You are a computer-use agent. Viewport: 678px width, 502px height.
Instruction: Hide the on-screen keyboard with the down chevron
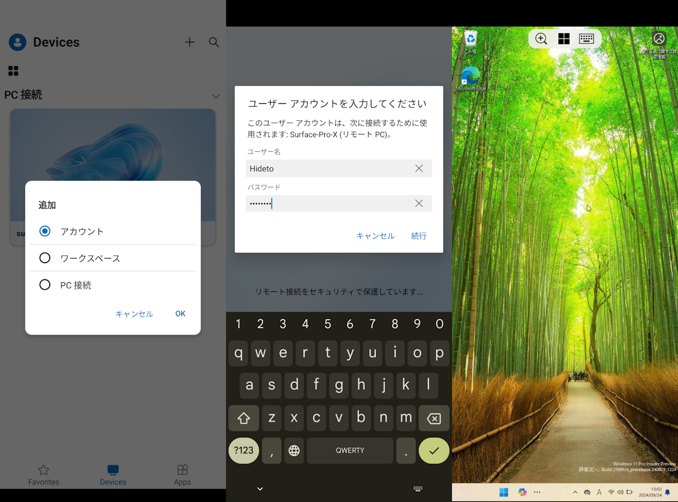(x=260, y=488)
